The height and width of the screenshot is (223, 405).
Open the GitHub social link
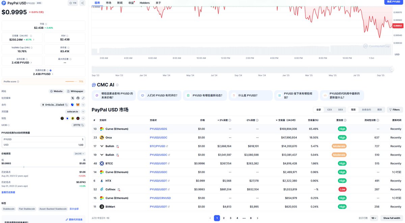[x=78, y=98]
